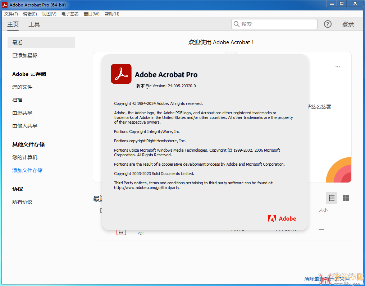Switch to the 工具 tab
The height and width of the screenshot is (286, 365).
click(x=34, y=24)
